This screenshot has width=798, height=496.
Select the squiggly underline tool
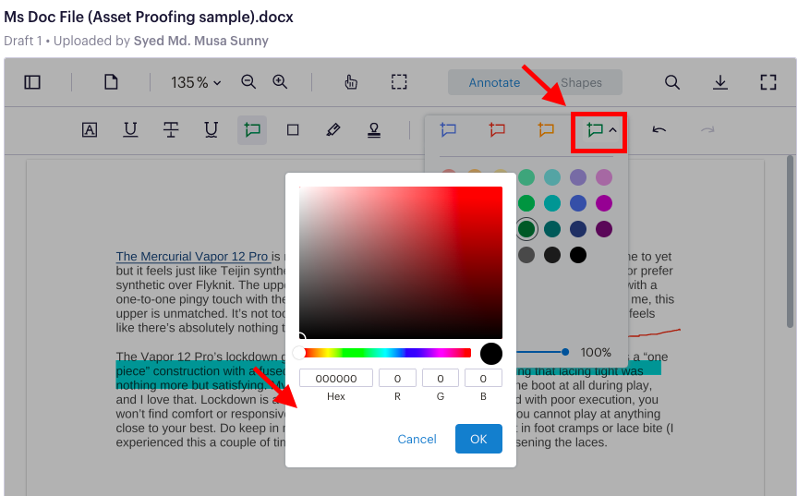212,129
